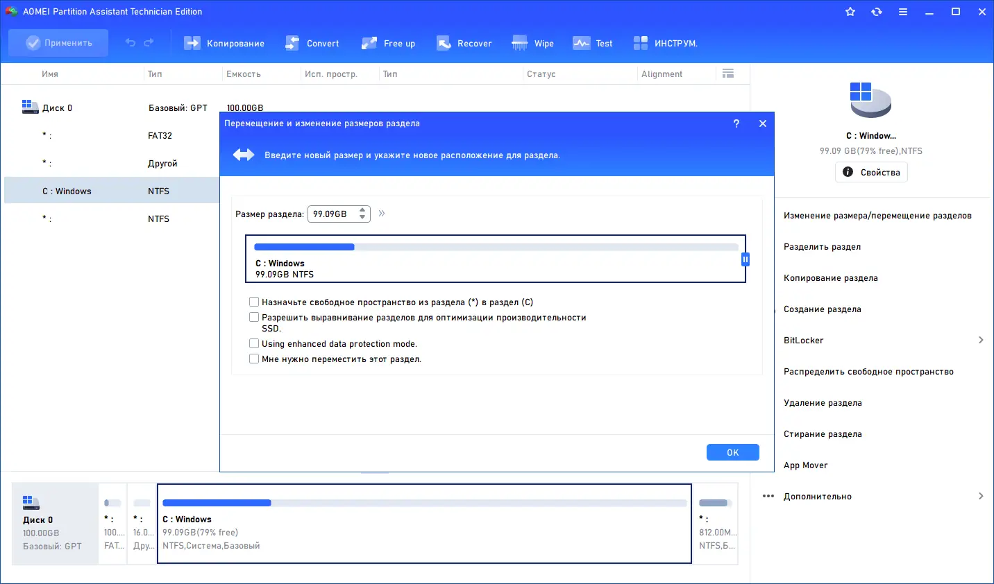Viewport: 994px width, 584px height.
Task: Select Удаление раздела in the side panel
Action: (823, 403)
